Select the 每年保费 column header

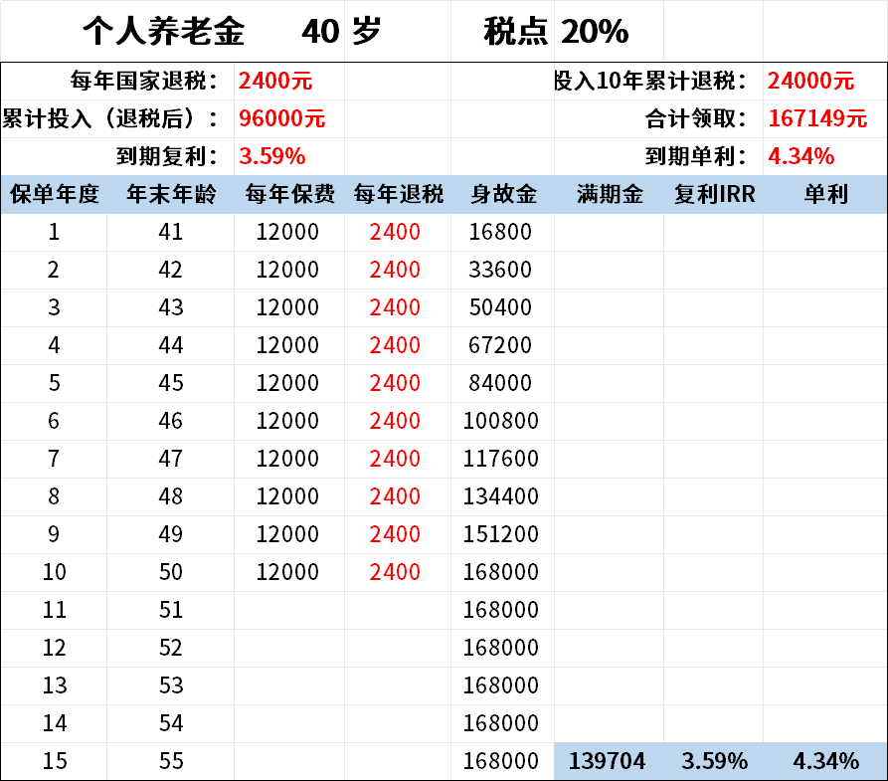289,195
